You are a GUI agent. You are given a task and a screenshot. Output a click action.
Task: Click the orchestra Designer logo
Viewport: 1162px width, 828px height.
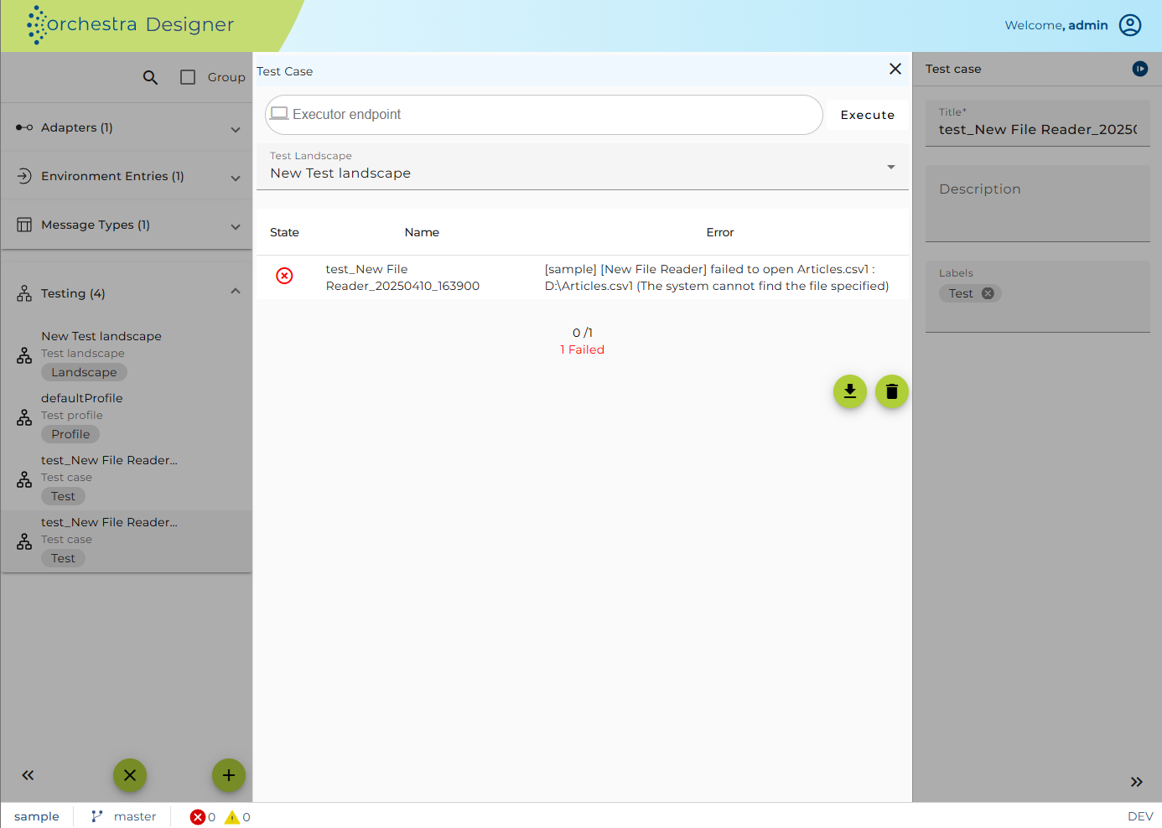pos(131,24)
